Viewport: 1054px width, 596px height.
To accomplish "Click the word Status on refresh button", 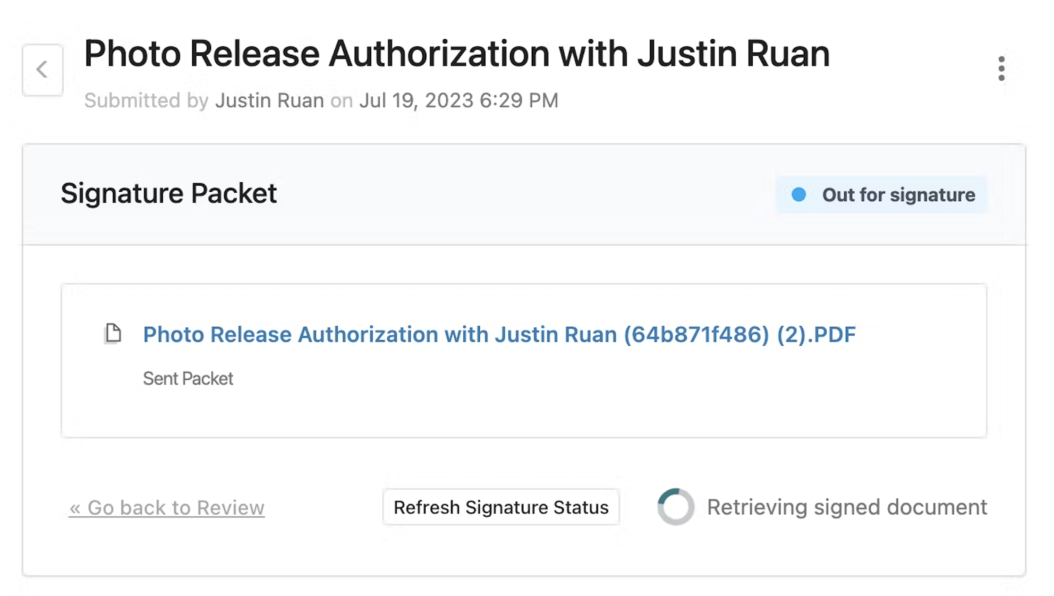I will pyautogui.click(x=581, y=507).
